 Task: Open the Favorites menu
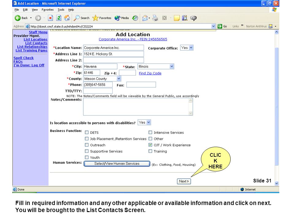[48, 10]
